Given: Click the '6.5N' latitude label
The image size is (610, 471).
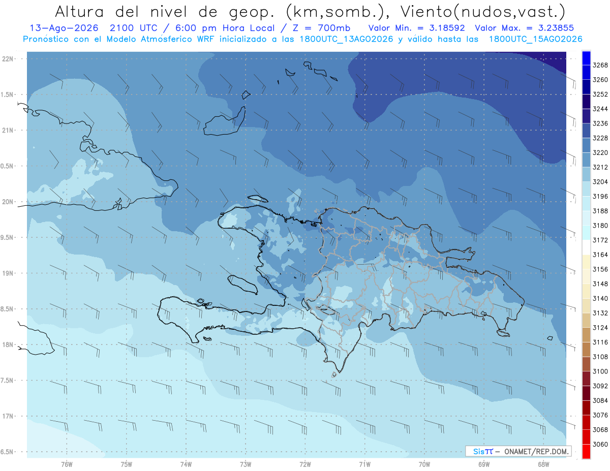Looking at the screenshot, I should 7,452.
